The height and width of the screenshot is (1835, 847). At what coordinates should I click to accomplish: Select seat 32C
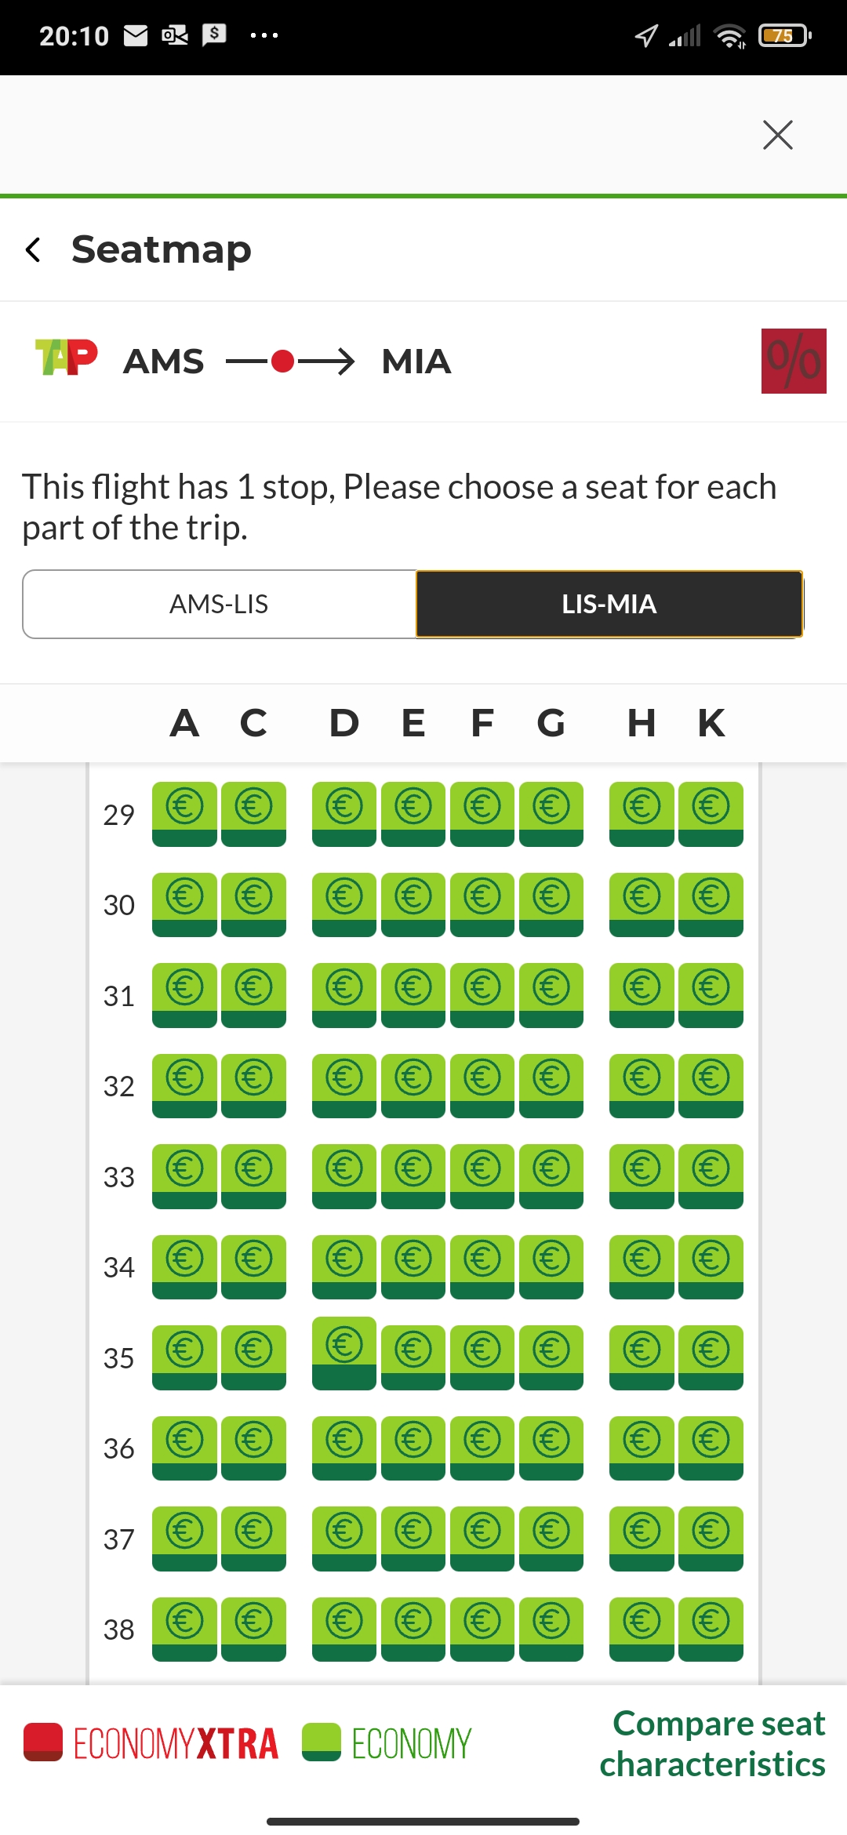(x=253, y=1085)
